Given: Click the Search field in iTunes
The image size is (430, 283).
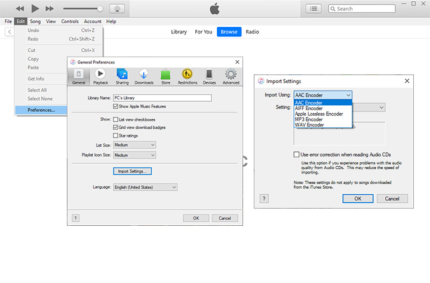Looking at the screenshot, I should [x=362, y=9].
